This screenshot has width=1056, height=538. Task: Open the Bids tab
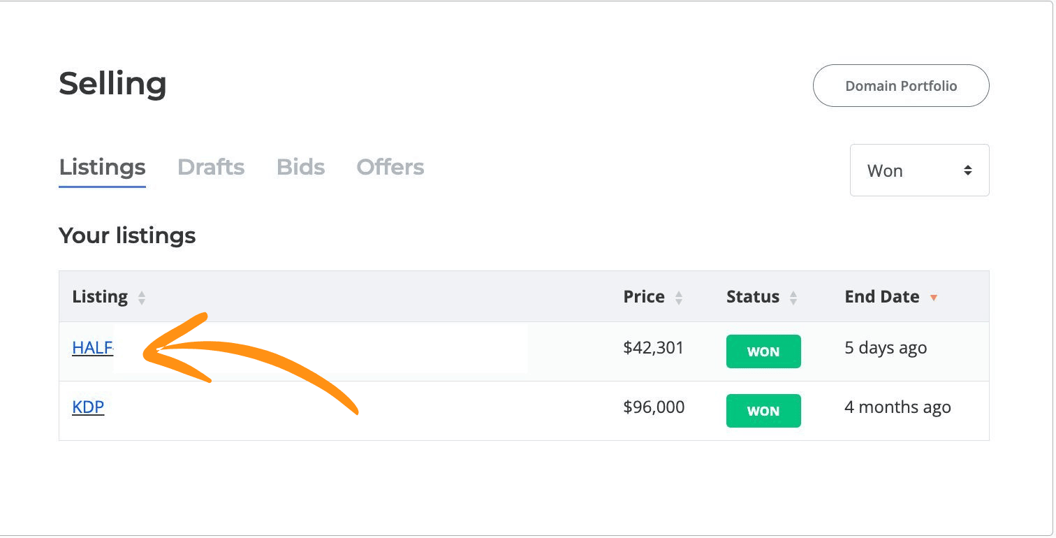pos(300,168)
